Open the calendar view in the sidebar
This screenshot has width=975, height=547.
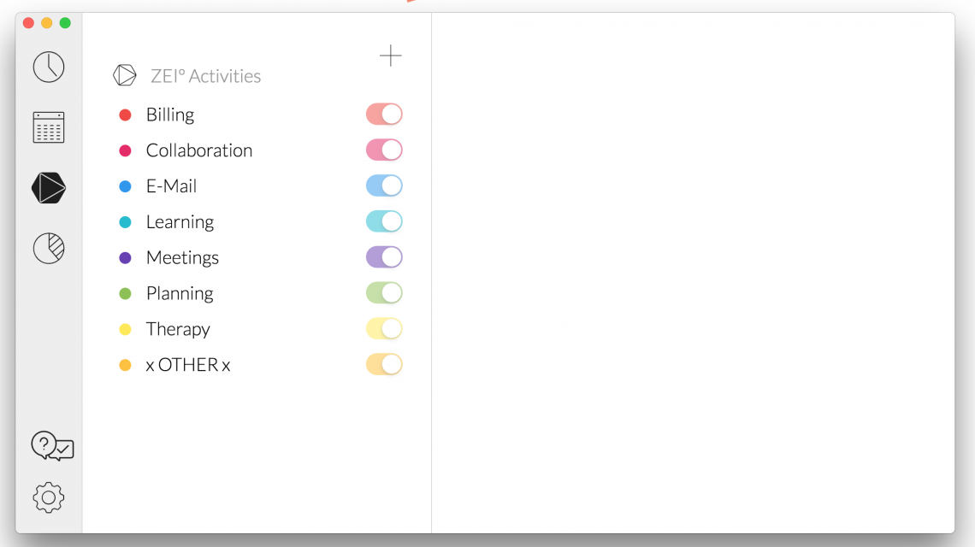49,126
